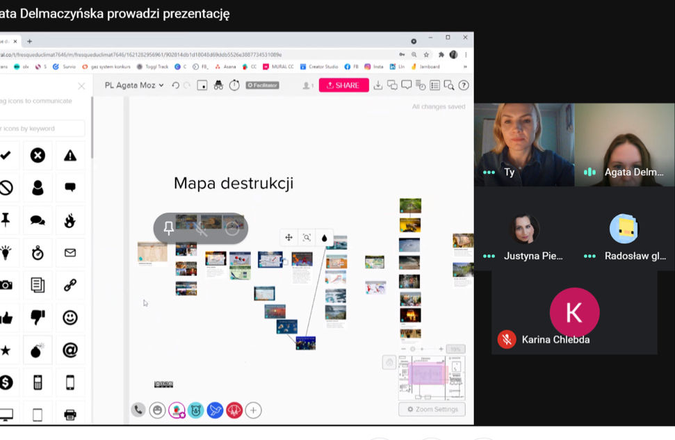The image size is (675, 440).
Task: Select the bomb icon
Action: [38, 350]
